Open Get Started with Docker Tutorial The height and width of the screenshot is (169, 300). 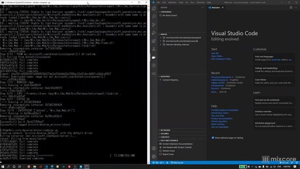pyautogui.click(x=177, y=147)
